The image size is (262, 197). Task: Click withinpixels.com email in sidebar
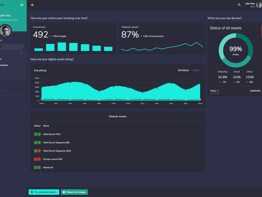click(x=9, y=20)
